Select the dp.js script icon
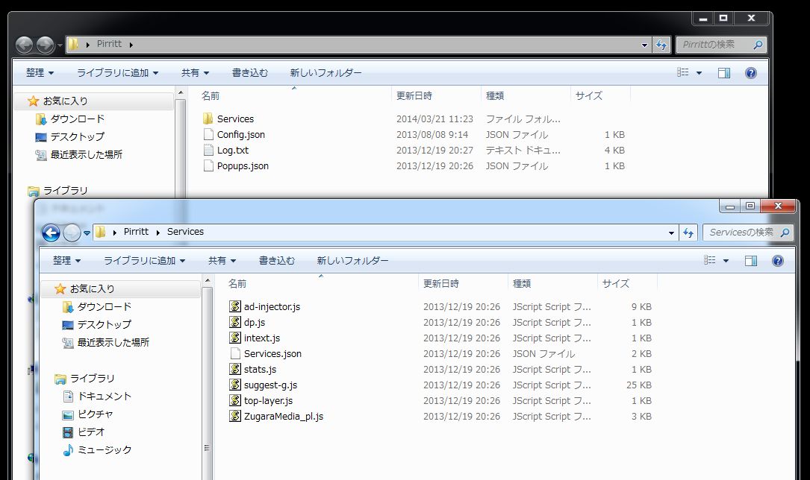The height and width of the screenshot is (480, 810). pos(235,322)
